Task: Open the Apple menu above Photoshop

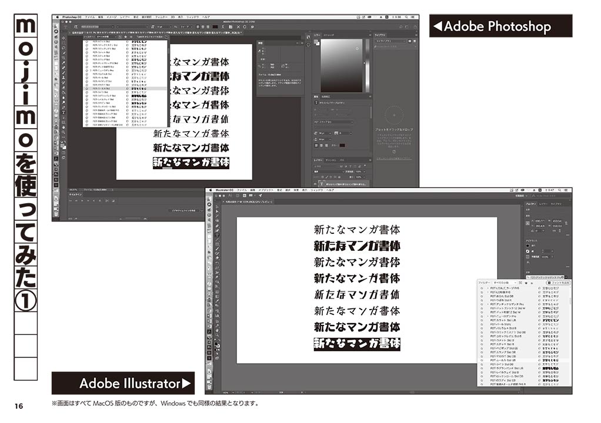Action: [x=58, y=17]
